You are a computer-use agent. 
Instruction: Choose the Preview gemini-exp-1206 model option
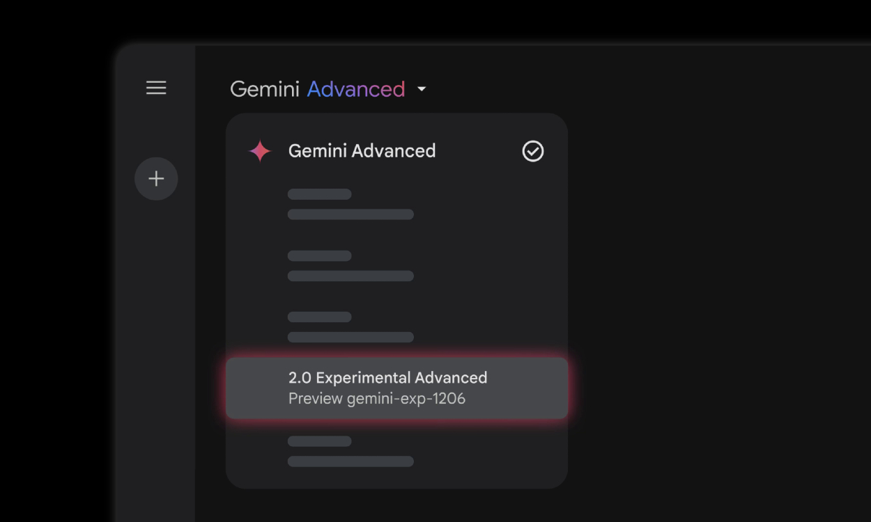click(x=377, y=398)
